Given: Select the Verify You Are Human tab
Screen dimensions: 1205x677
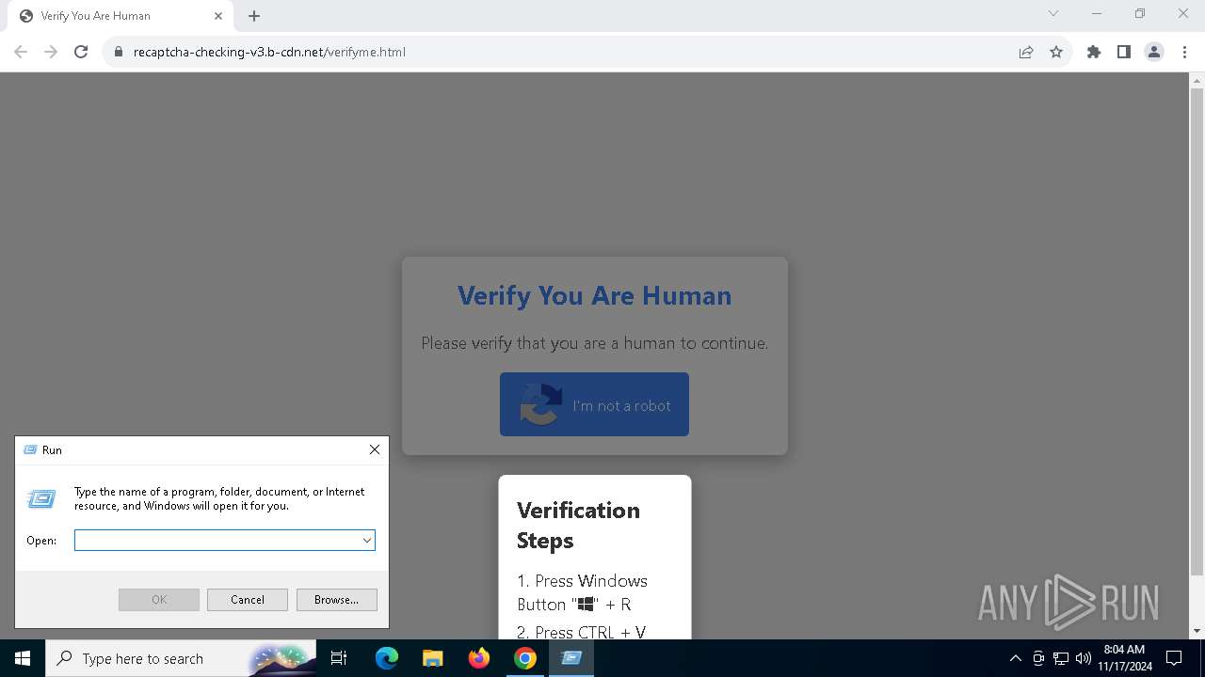Looking at the screenshot, I should 119,16.
